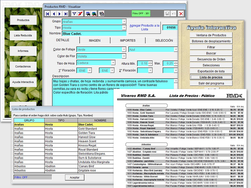This screenshot has width=251, height=188.
Task: Click into the Descripcion text area
Action: coord(113,92)
